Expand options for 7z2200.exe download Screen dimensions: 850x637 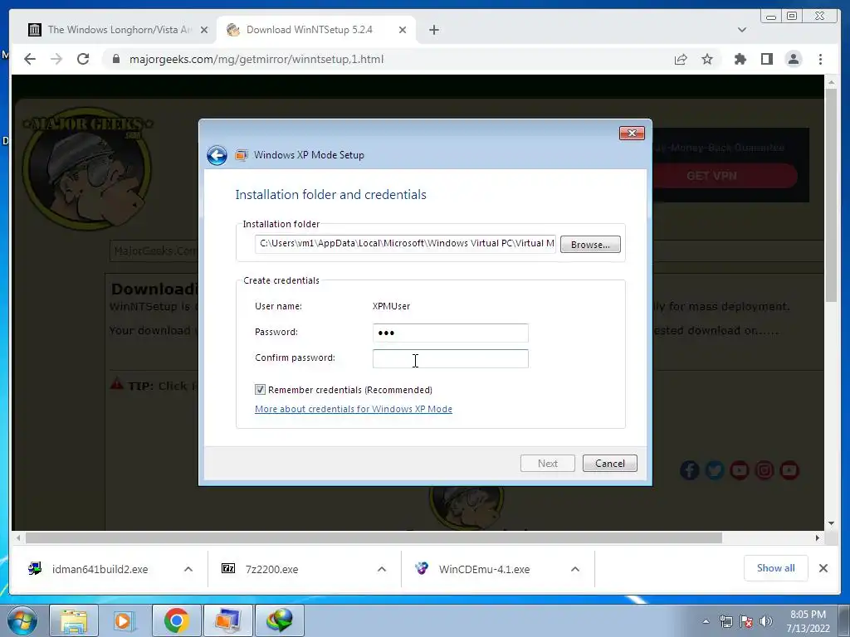[382, 569]
